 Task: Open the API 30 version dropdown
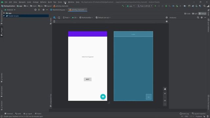pyautogui.click(x=75, y=17)
